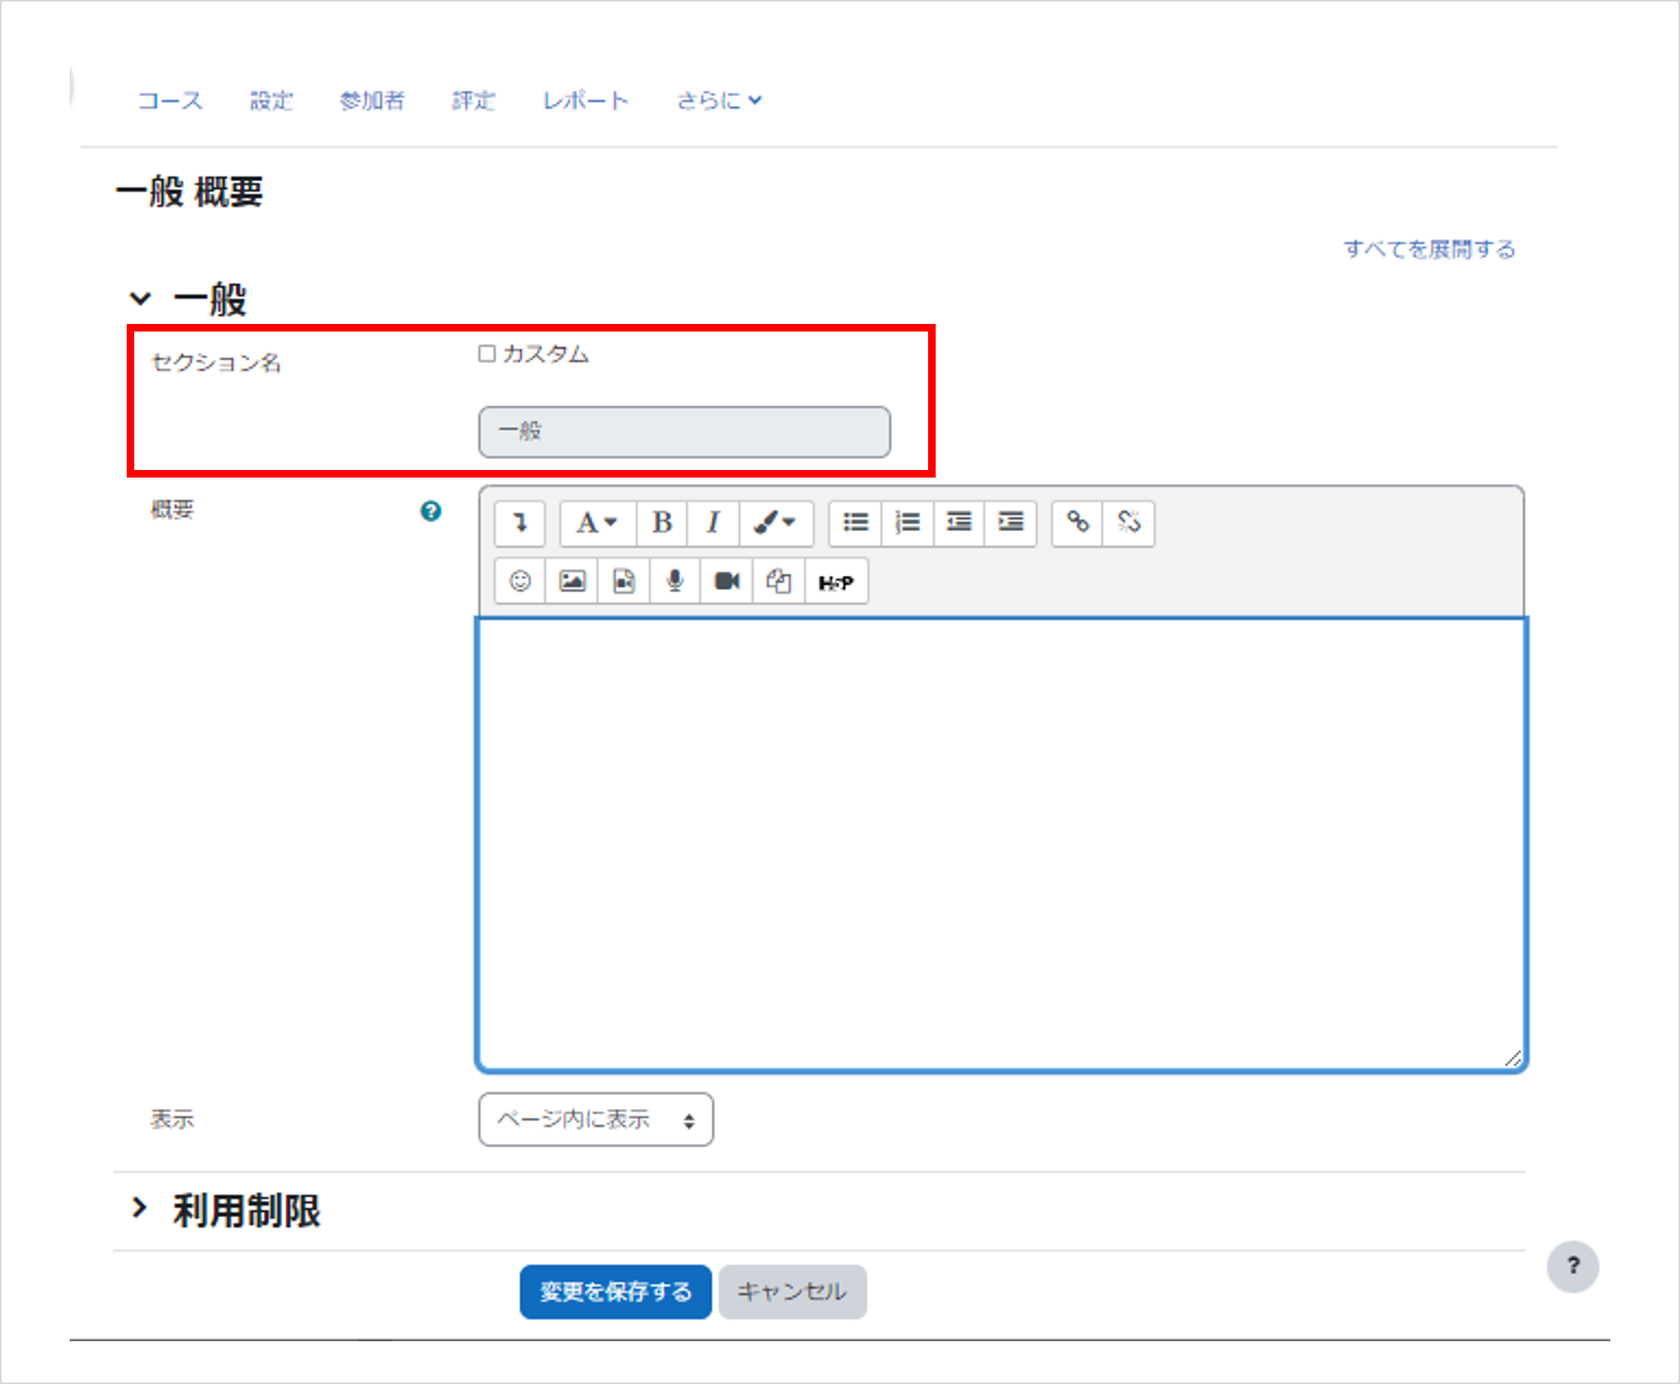Click the record audio microphone icon
This screenshot has width=1680, height=1384.
[x=675, y=581]
